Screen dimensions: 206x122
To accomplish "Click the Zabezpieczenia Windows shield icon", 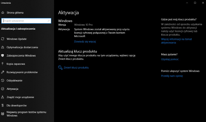I will (3, 56).
